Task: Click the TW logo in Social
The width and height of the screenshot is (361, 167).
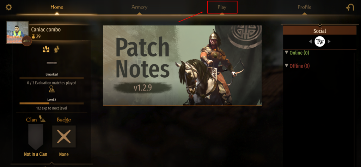Action: pos(319,42)
